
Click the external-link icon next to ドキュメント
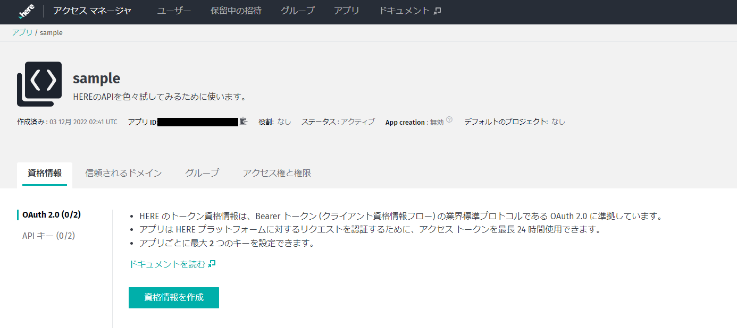pos(437,10)
